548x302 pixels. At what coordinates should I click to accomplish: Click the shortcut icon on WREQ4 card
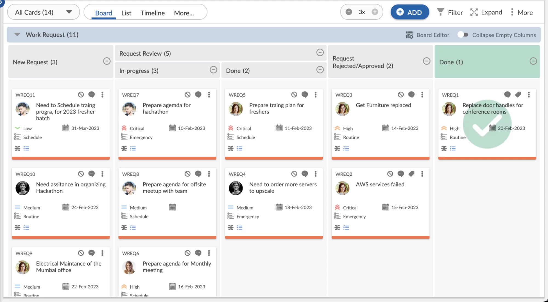point(231,227)
